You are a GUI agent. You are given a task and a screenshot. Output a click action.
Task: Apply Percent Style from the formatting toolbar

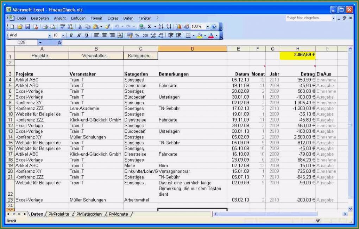137,35
